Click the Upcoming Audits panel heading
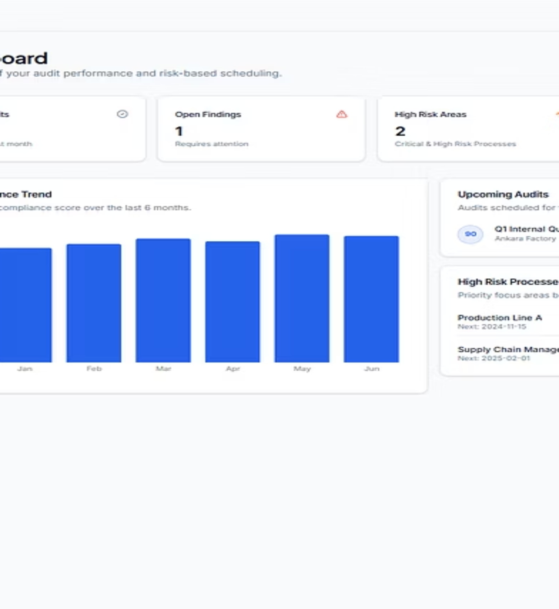This screenshot has width=559, height=609. [503, 194]
